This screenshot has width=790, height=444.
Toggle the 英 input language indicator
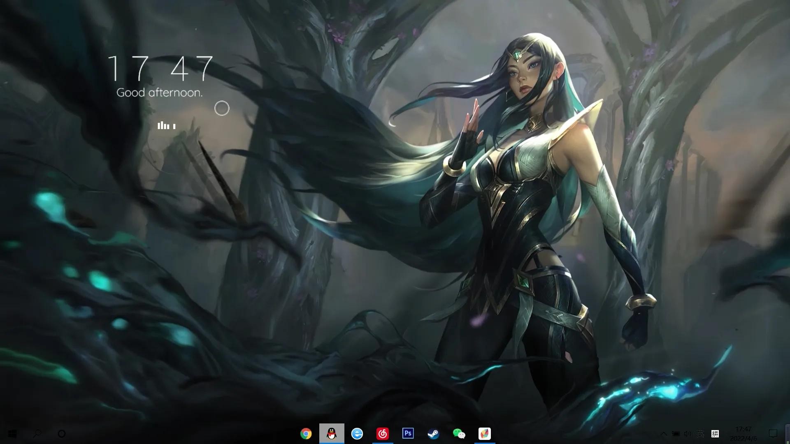tap(701, 434)
